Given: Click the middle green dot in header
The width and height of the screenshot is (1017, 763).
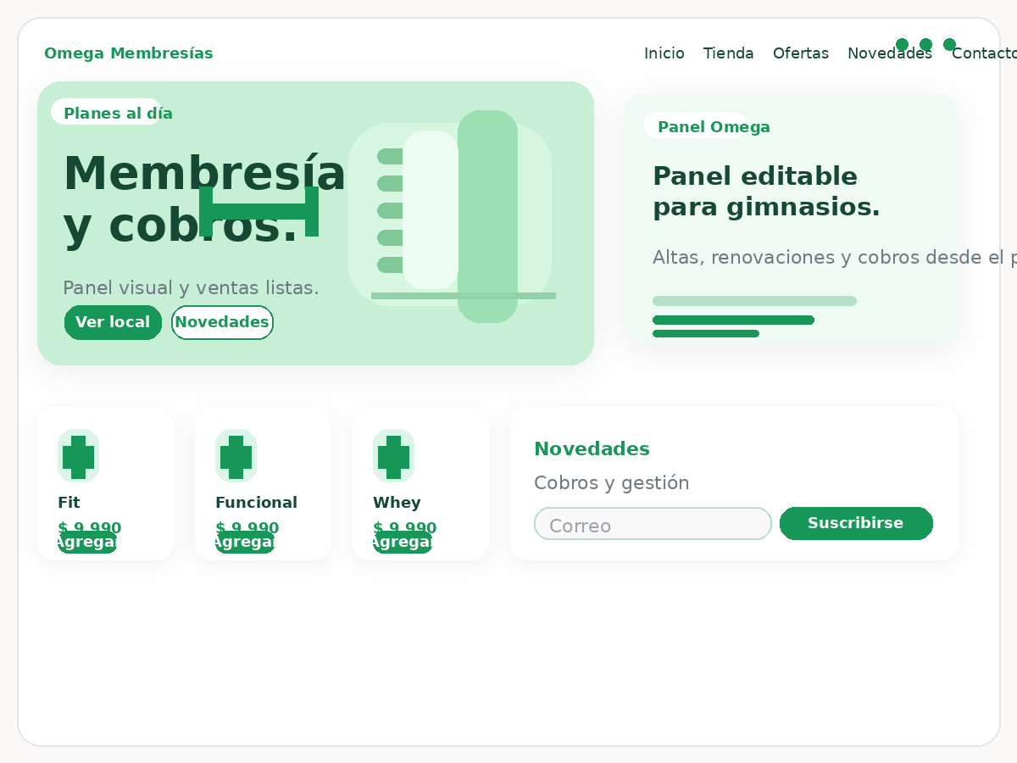Looking at the screenshot, I should pos(925,44).
